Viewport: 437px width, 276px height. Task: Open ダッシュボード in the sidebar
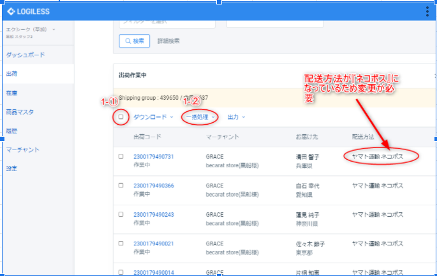point(26,55)
